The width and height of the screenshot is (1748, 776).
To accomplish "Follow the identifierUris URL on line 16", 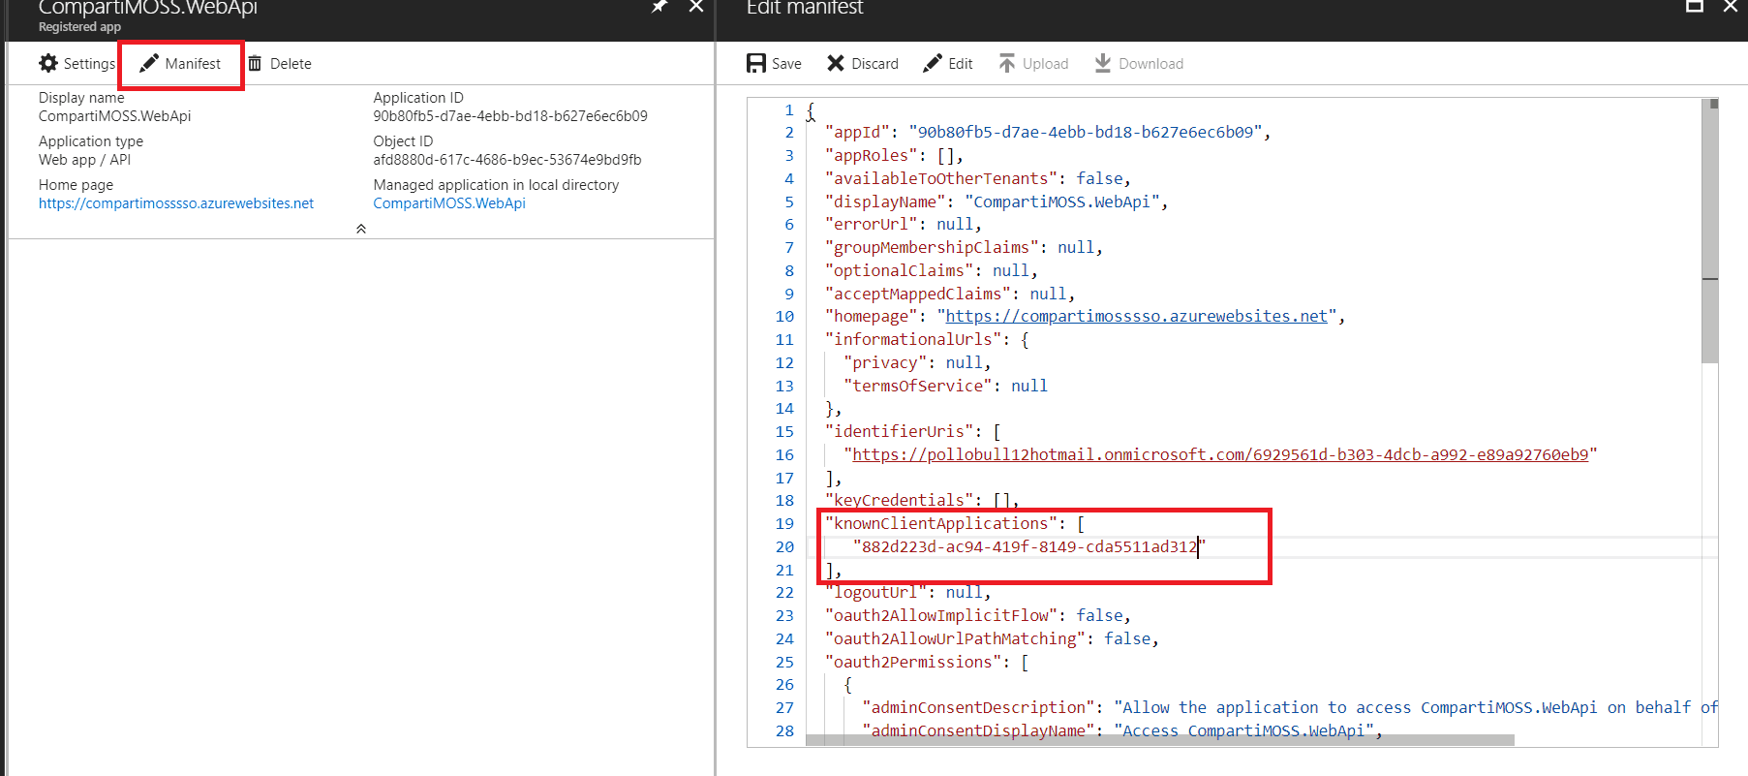I will [x=1220, y=455].
